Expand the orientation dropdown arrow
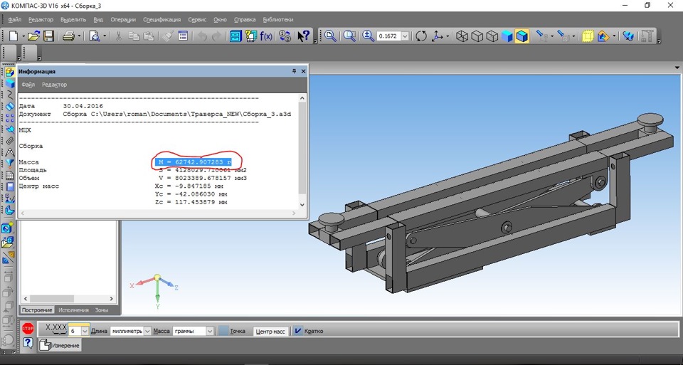683x365 pixels. pyautogui.click(x=447, y=36)
